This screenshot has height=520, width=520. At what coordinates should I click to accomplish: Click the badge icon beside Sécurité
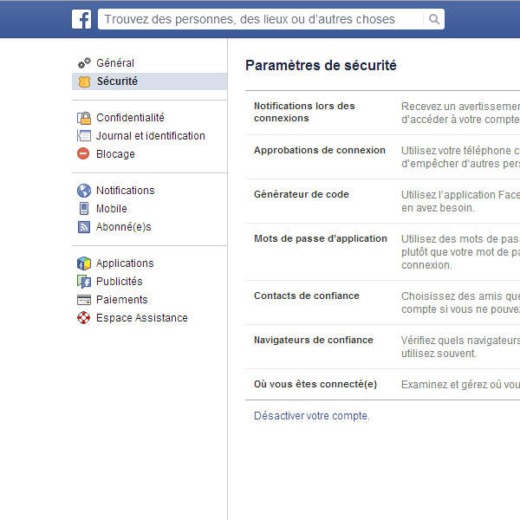(84, 81)
